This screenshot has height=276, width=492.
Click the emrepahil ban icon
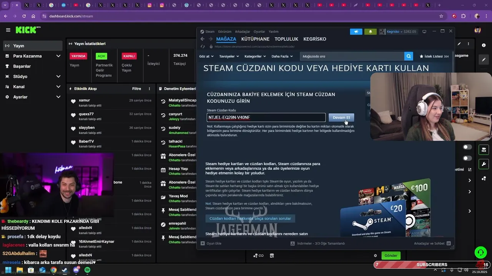point(163,224)
